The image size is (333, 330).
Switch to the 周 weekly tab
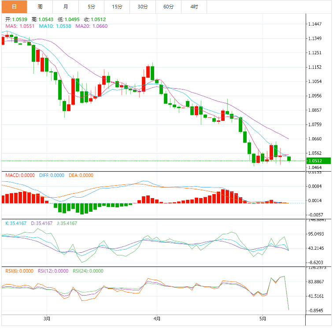tap(40, 7)
